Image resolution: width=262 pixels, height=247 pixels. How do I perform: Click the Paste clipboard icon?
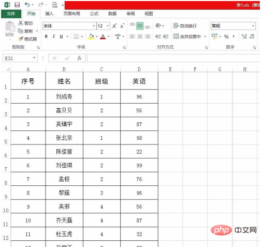(x=10, y=26)
